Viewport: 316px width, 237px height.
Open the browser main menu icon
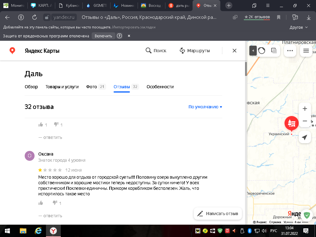tap(268, 6)
